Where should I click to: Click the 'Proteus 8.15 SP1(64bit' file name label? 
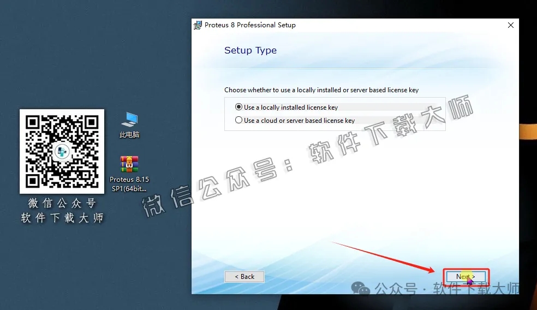(x=129, y=184)
